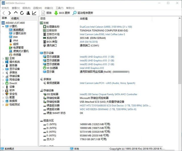Select 计算机名称 in the tree
Image resolution: width=182 pixels, height=151 pixels.
[18, 33]
